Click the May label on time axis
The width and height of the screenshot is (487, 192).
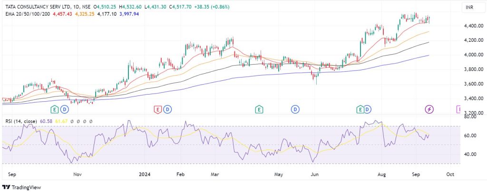click(279, 174)
